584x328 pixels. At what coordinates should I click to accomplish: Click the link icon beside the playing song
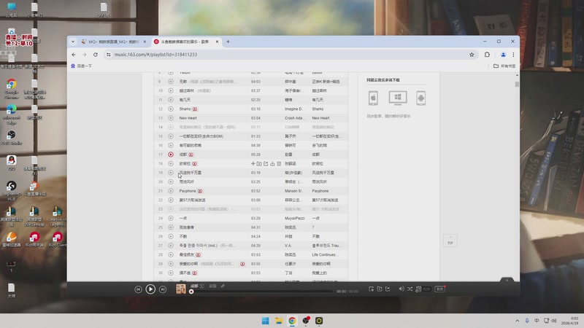(x=223, y=286)
